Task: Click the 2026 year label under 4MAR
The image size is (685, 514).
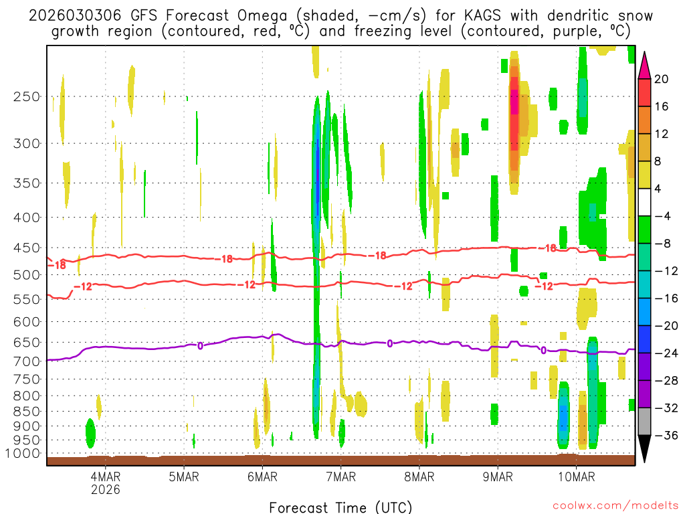Action: coord(105,489)
